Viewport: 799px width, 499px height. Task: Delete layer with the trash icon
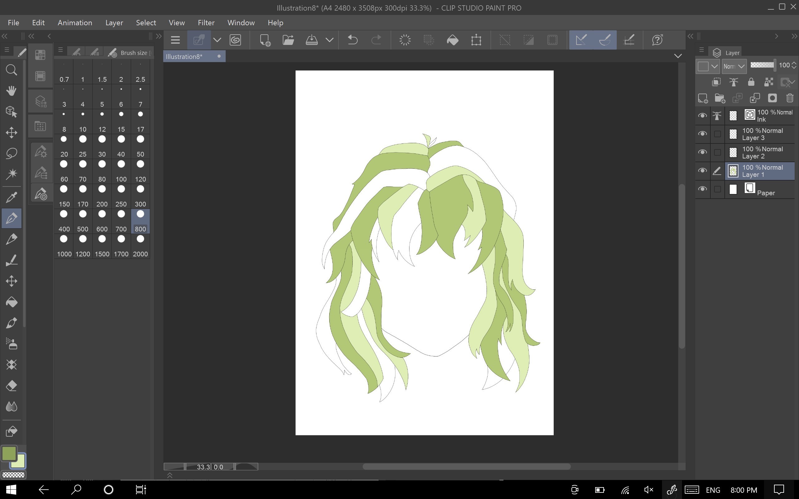[x=789, y=98]
